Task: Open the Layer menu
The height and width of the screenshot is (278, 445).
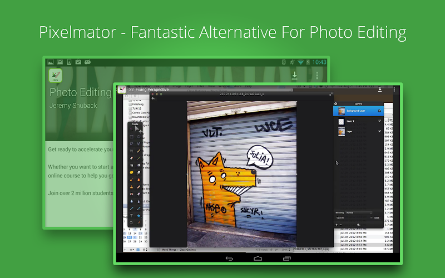Action: tap(189, 86)
